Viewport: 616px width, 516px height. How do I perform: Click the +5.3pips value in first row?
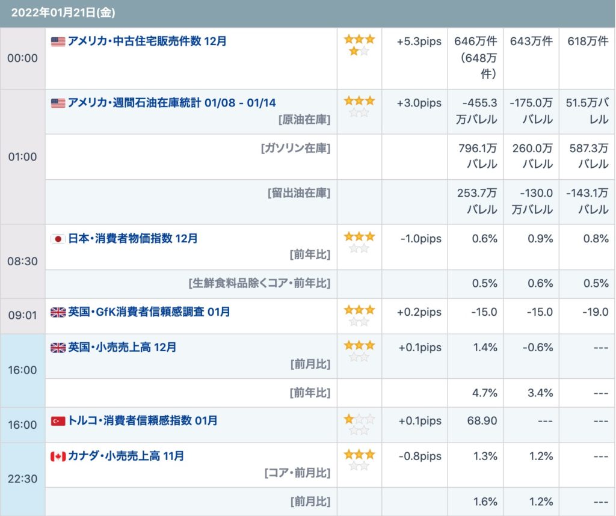coord(419,41)
